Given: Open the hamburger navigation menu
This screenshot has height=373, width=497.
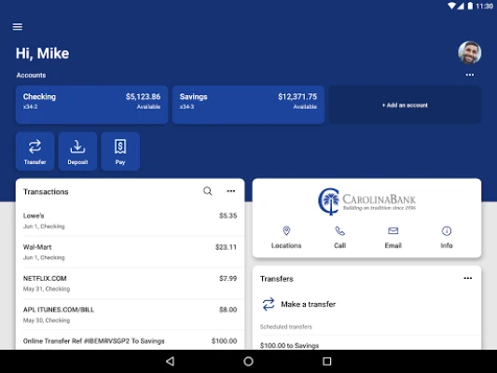Looking at the screenshot, I should 18,27.
